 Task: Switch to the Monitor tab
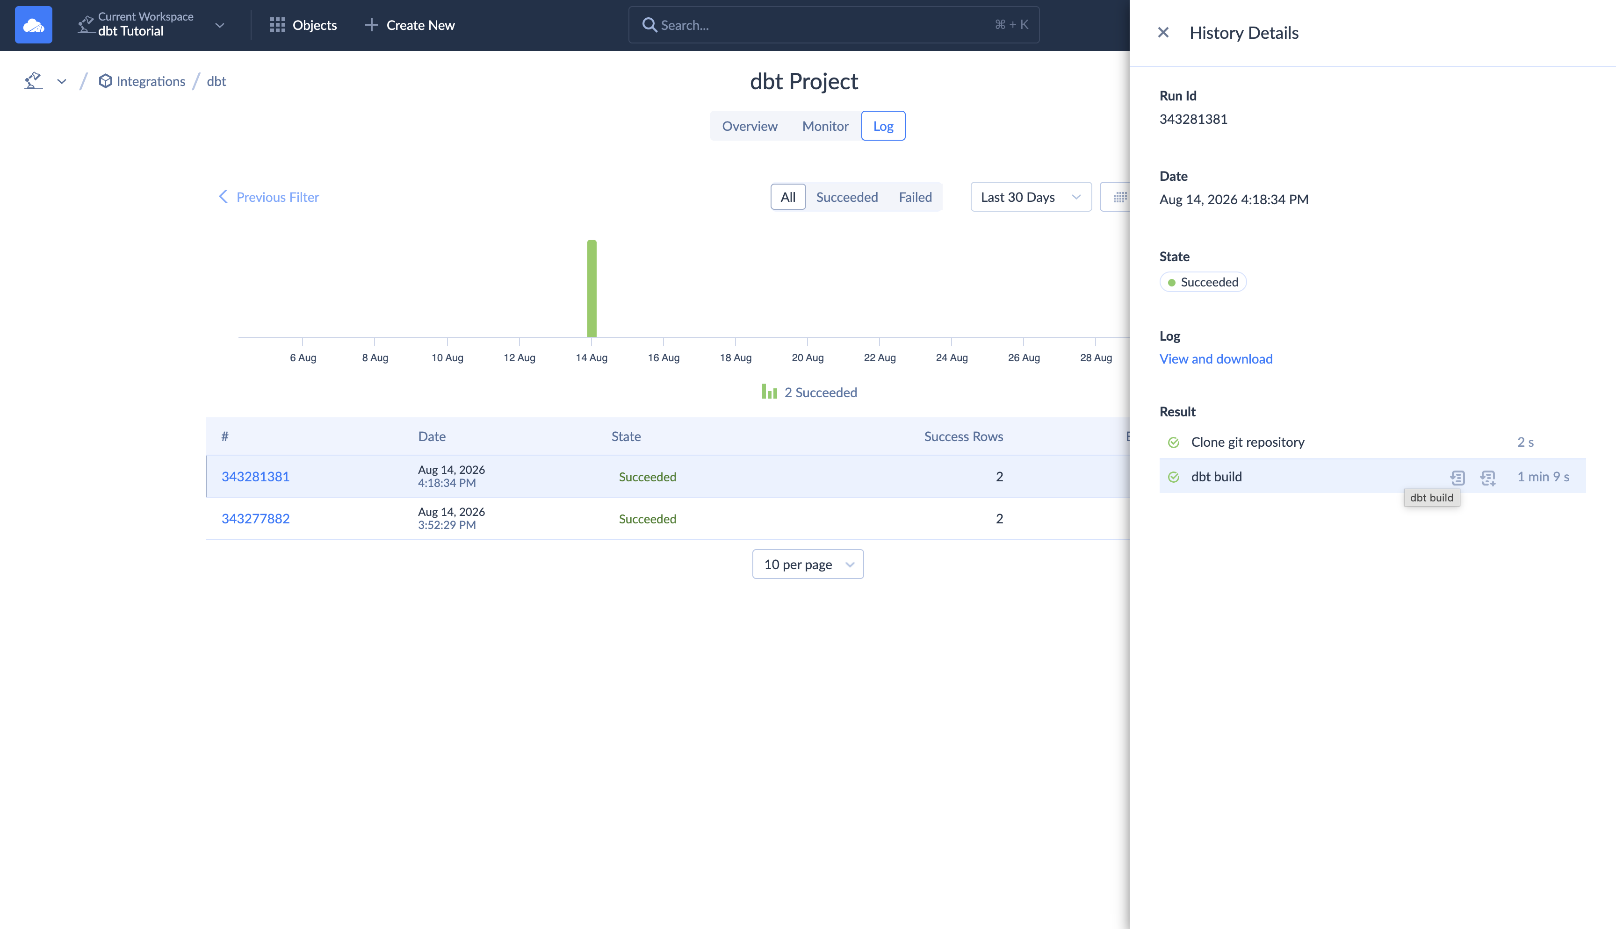[x=825, y=126]
